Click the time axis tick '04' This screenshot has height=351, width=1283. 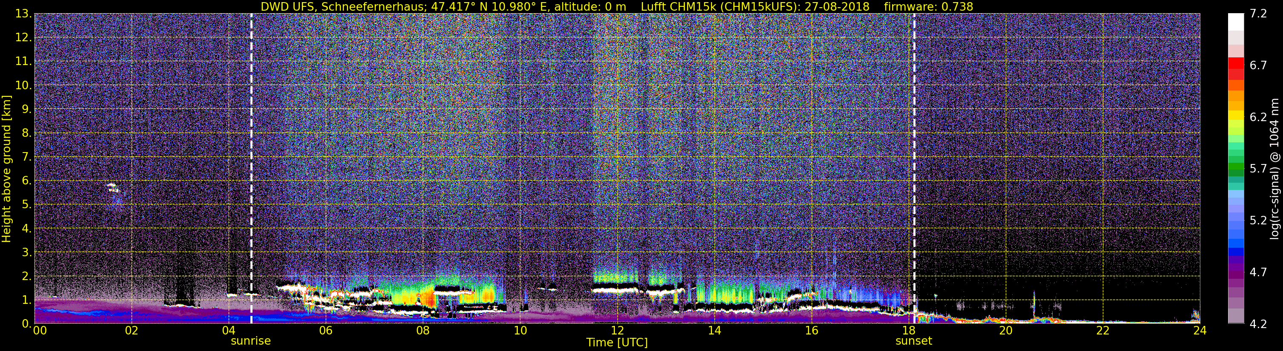(229, 331)
